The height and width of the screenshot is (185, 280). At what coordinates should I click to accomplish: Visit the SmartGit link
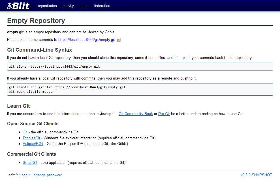pyautogui.click(x=30, y=163)
